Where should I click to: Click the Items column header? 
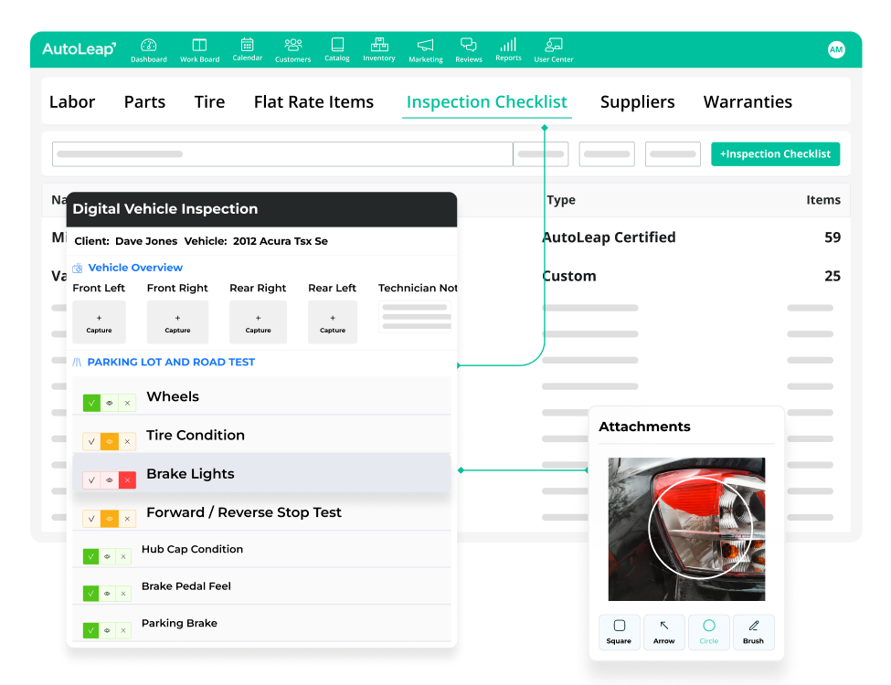point(823,200)
